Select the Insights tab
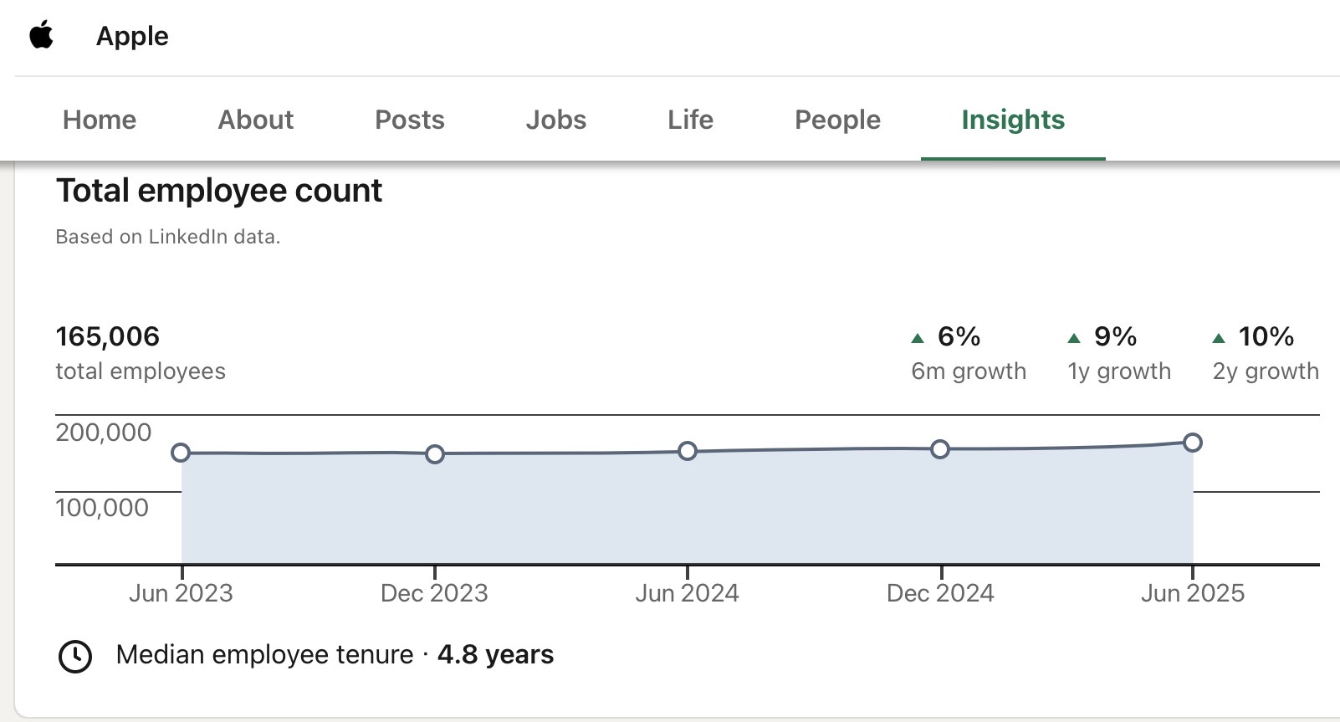 click(x=1013, y=120)
